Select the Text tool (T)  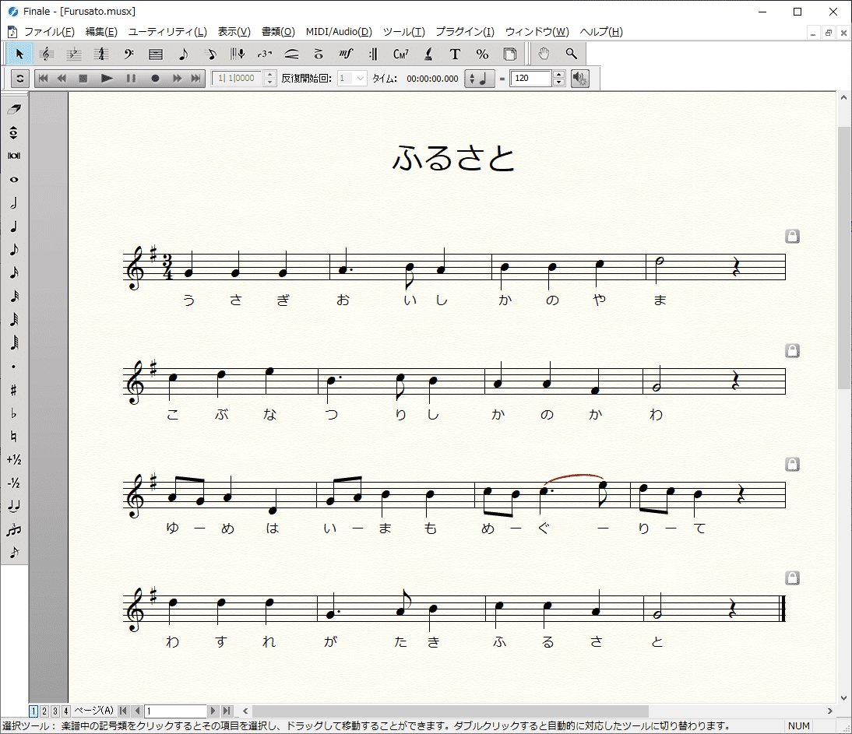point(456,54)
